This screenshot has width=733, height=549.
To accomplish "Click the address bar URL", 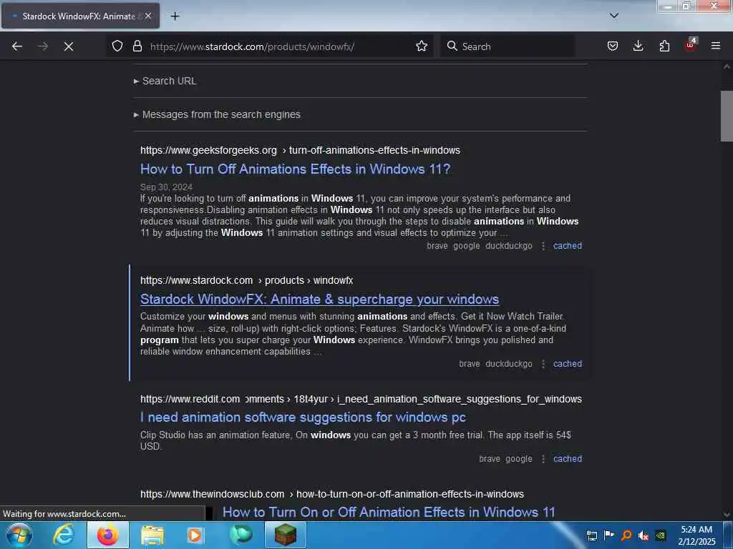I will [x=252, y=46].
